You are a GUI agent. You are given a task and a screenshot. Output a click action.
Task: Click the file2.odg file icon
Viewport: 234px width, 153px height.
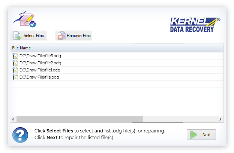(x=15, y=63)
